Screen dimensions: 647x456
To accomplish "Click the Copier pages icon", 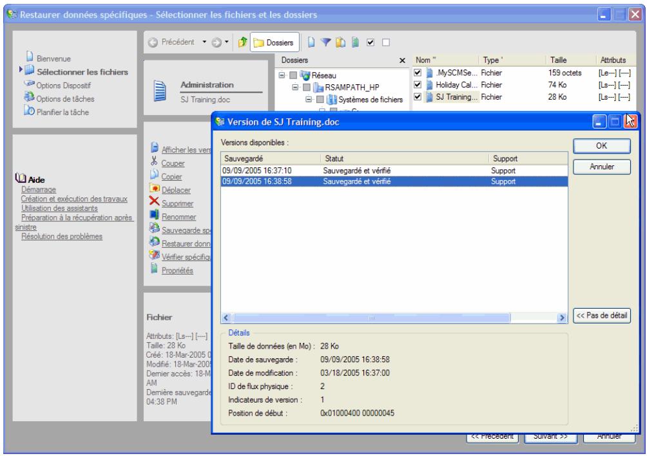I will point(154,174).
